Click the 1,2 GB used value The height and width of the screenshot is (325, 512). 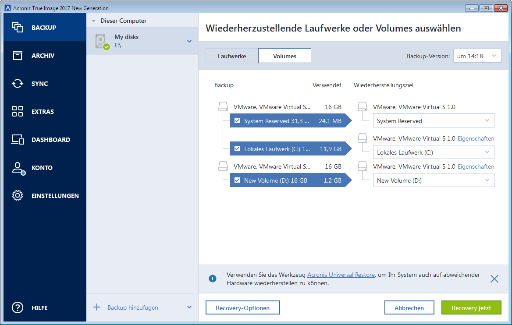click(x=332, y=180)
